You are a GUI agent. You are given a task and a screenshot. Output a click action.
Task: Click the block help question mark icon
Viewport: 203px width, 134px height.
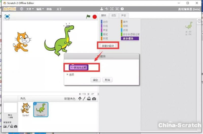click(x=122, y=9)
